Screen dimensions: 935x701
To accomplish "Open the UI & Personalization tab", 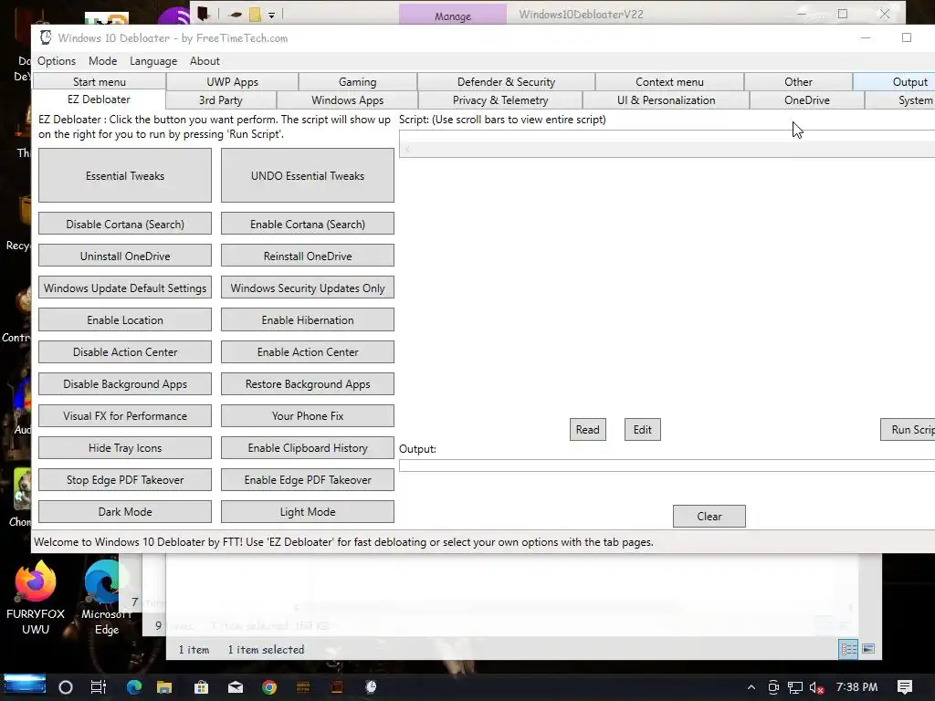I will pos(666,100).
